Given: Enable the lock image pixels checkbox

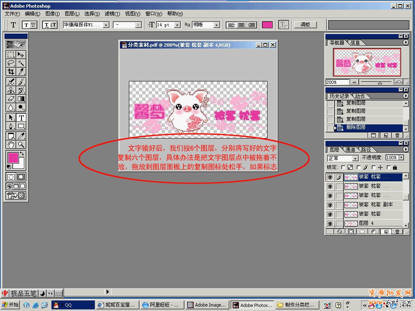Looking at the screenshot, I should [x=359, y=167].
